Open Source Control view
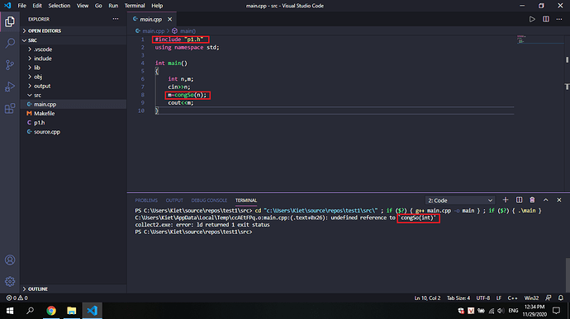This screenshot has width=570, height=319. pos(10,65)
